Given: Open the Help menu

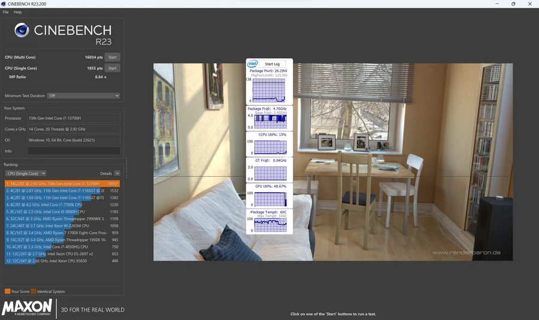Looking at the screenshot, I should click(x=17, y=12).
